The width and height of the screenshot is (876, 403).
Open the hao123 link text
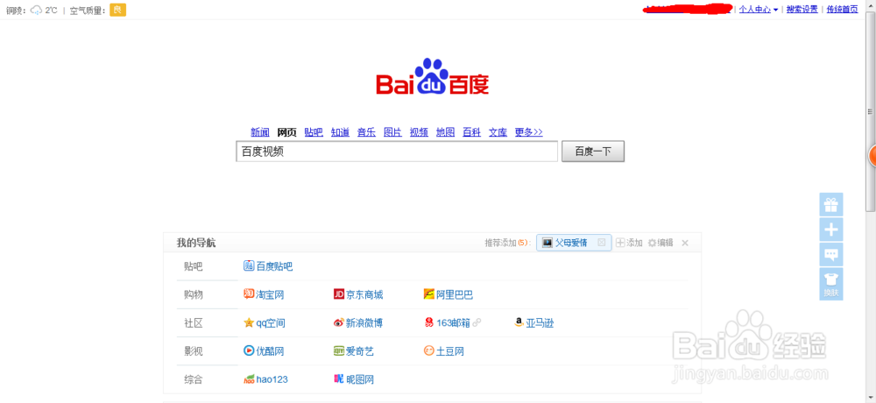pyautogui.click(x=272, y=379)
